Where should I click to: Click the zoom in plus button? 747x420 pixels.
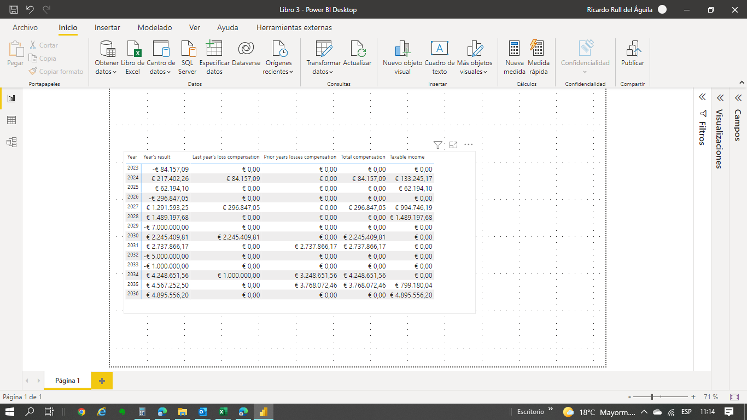pyautogui.click(x=693, y=397)
